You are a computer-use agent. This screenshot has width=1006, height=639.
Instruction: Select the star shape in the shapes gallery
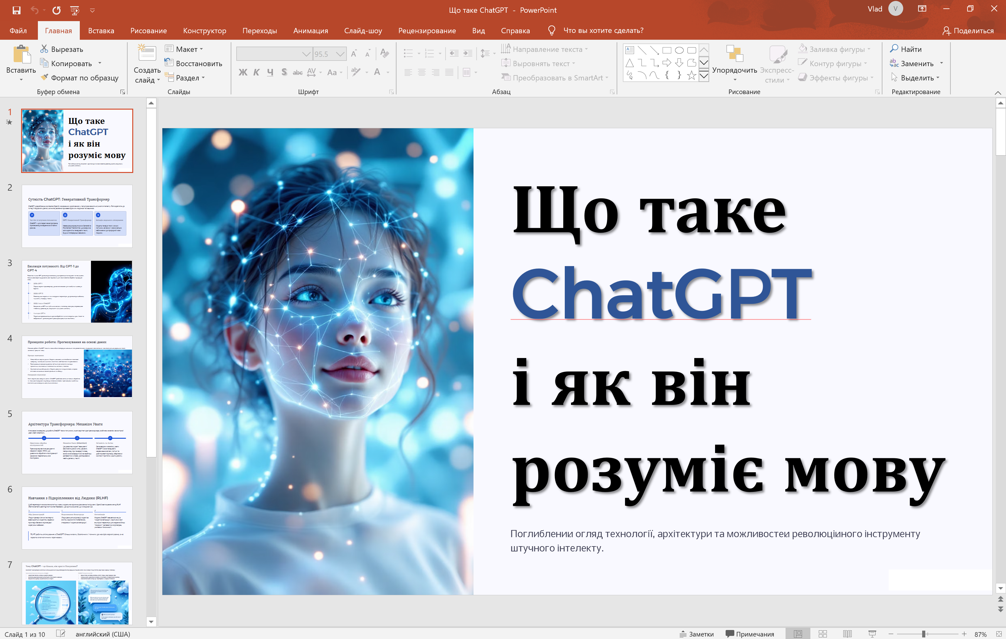[x=692, y=75]
